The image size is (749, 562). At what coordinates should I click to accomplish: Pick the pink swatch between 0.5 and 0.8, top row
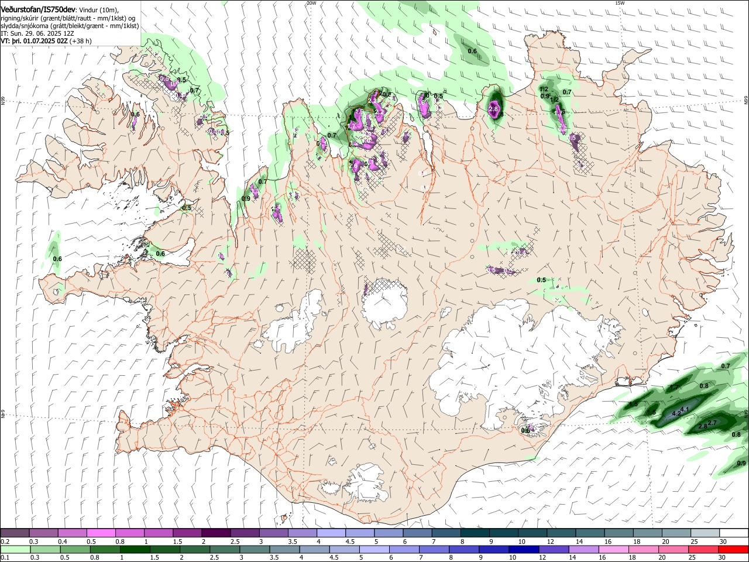101,533
